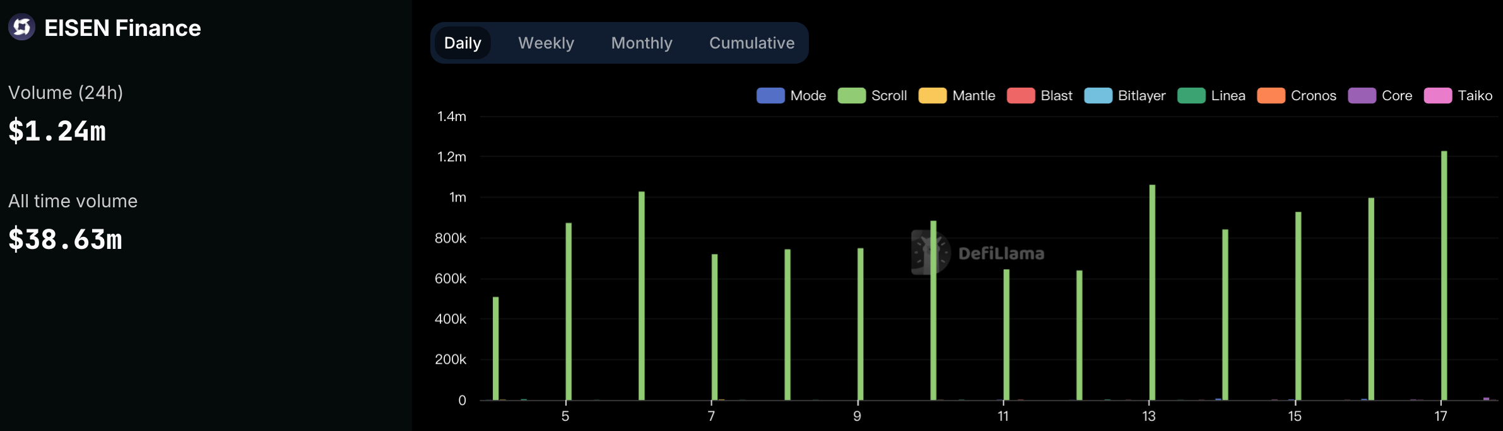
Task: Click the tallest green bar at day 17
Action: (1444, 277)
